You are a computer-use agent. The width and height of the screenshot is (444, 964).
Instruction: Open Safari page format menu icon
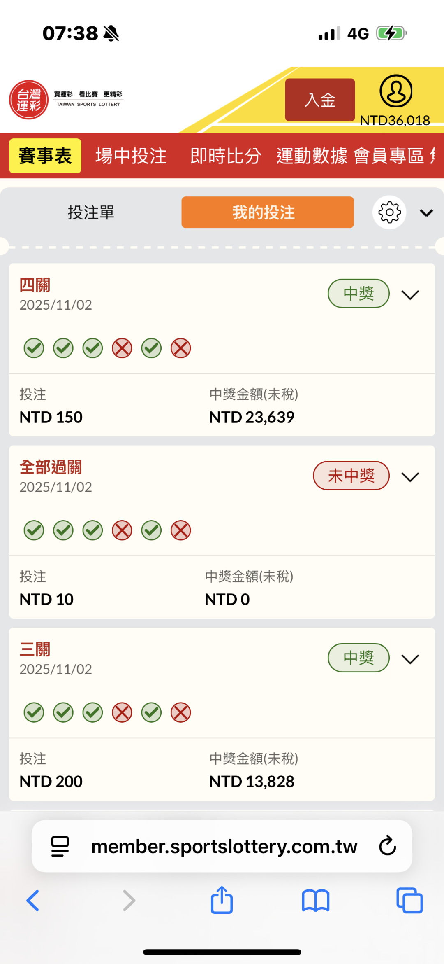60,846
